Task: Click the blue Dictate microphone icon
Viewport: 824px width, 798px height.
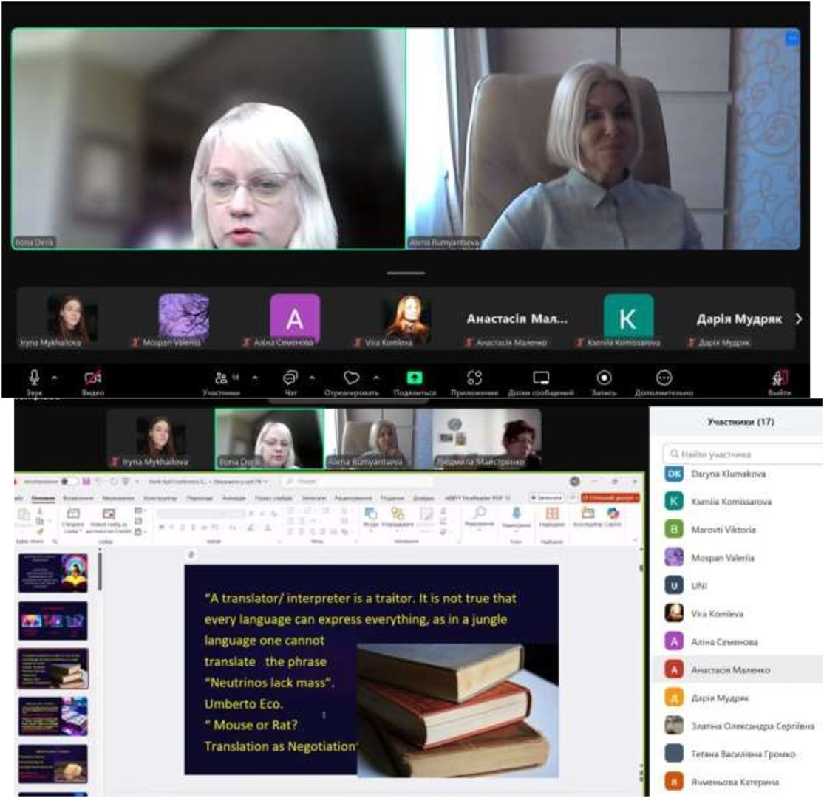Action: pyautogui.click(x=517, y=513)
